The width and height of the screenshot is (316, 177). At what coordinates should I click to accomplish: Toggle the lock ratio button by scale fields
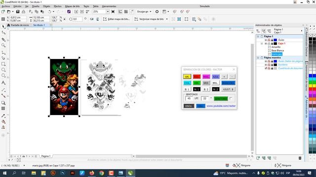pos(65,19)
